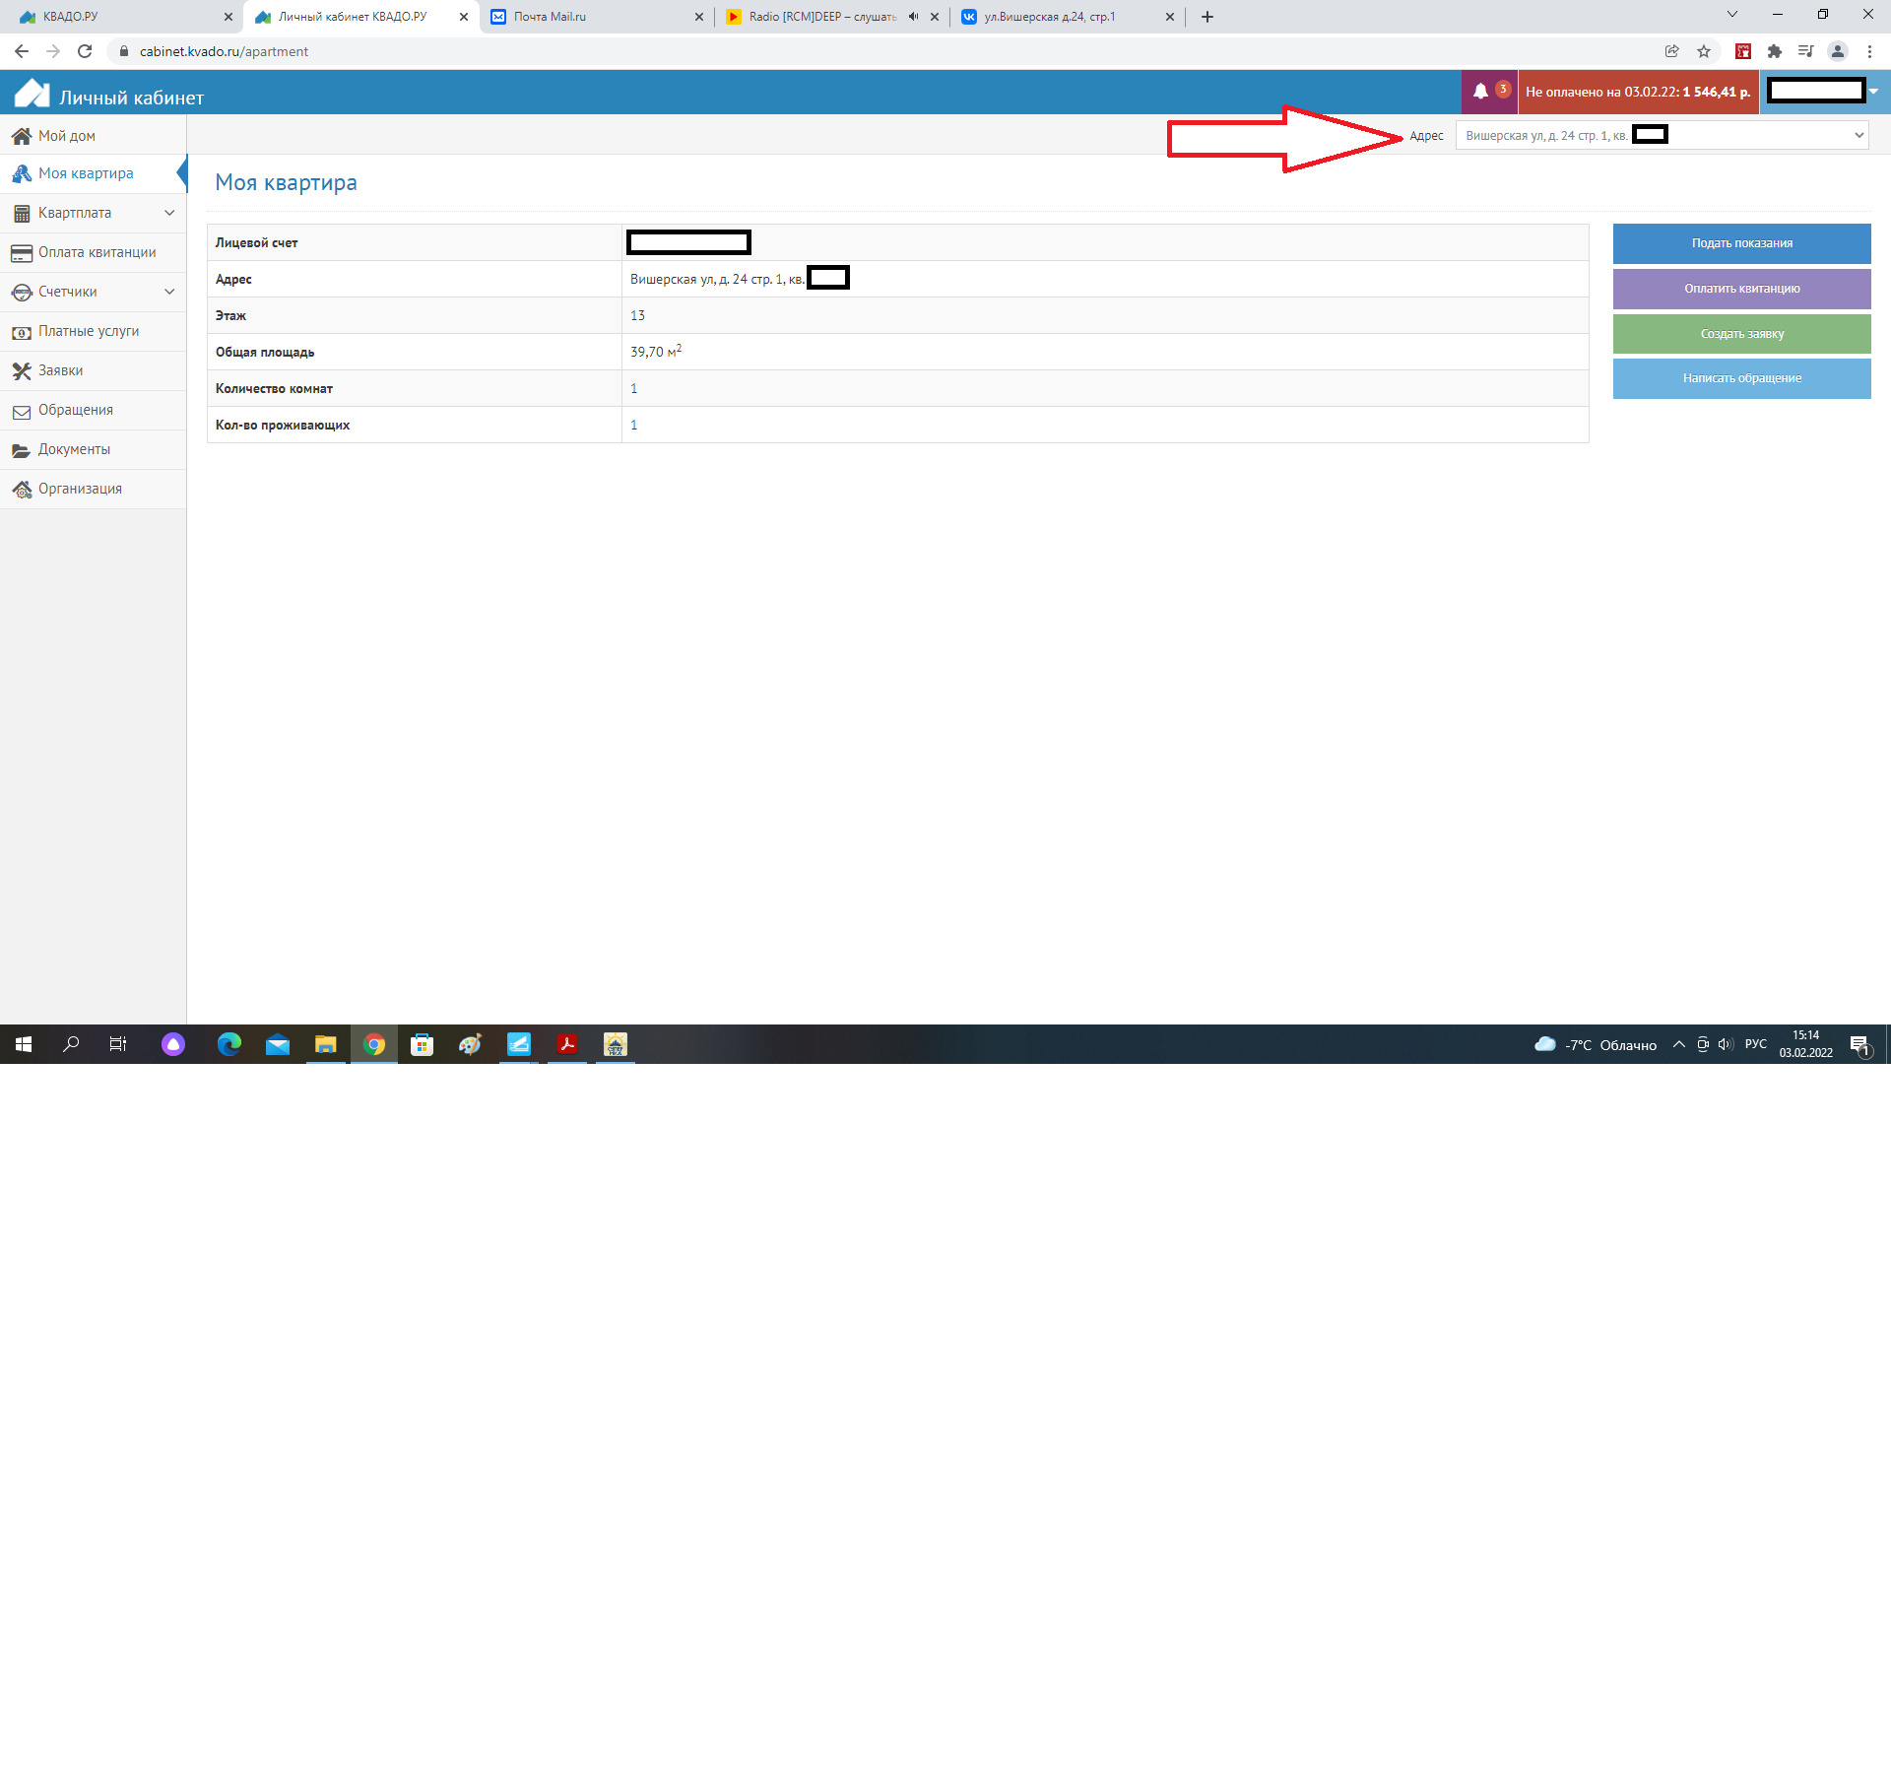Click the envelope icon beside Обращения
Image resolution: width=1891 pixels, height=1784 pixels.
pyautogui.click(x=22, y=411)
